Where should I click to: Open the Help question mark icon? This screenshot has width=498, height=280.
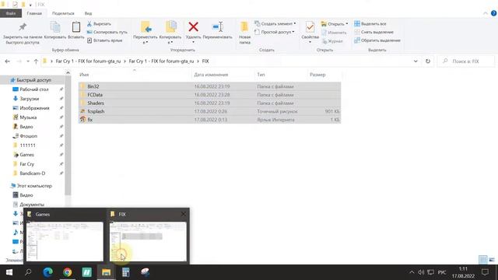(493, 13)
